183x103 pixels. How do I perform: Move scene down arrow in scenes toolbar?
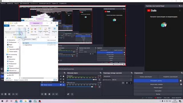(17, 94)
